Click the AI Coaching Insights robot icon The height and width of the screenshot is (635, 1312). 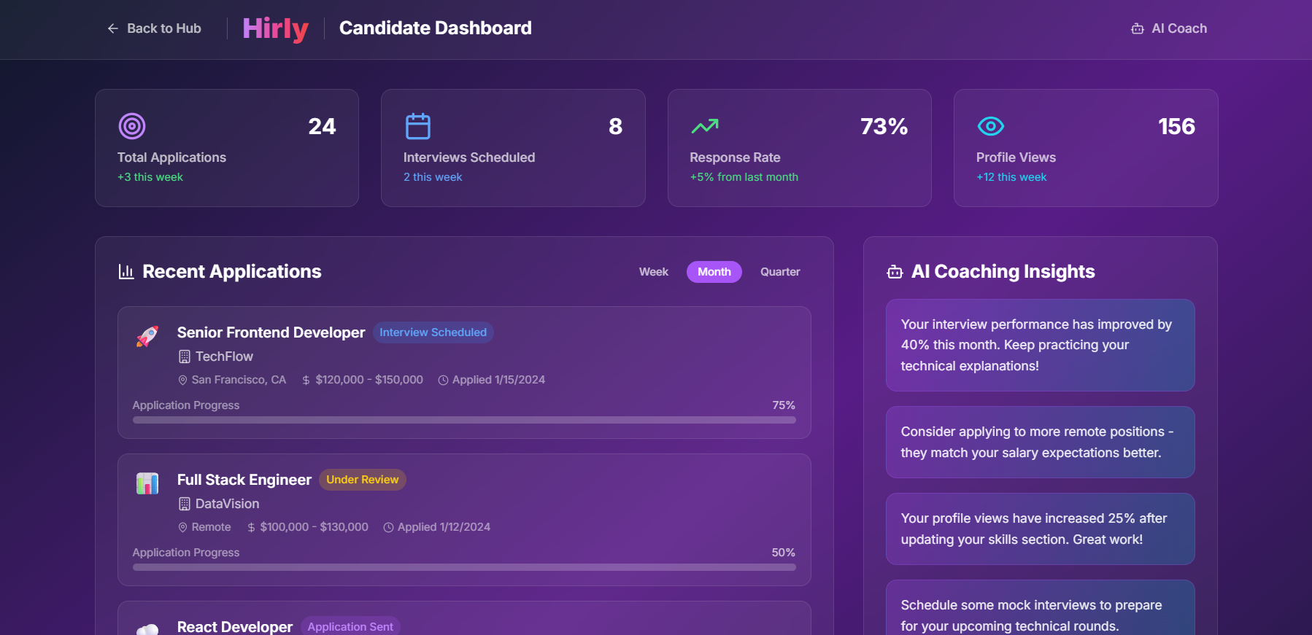(895, 272)
